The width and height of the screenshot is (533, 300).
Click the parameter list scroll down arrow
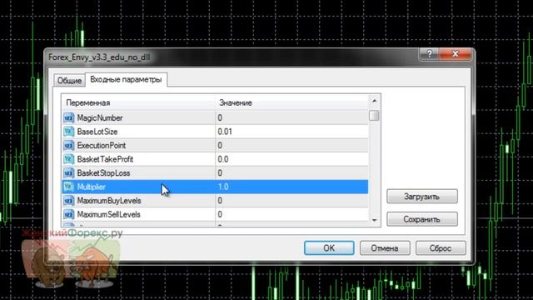374,220
